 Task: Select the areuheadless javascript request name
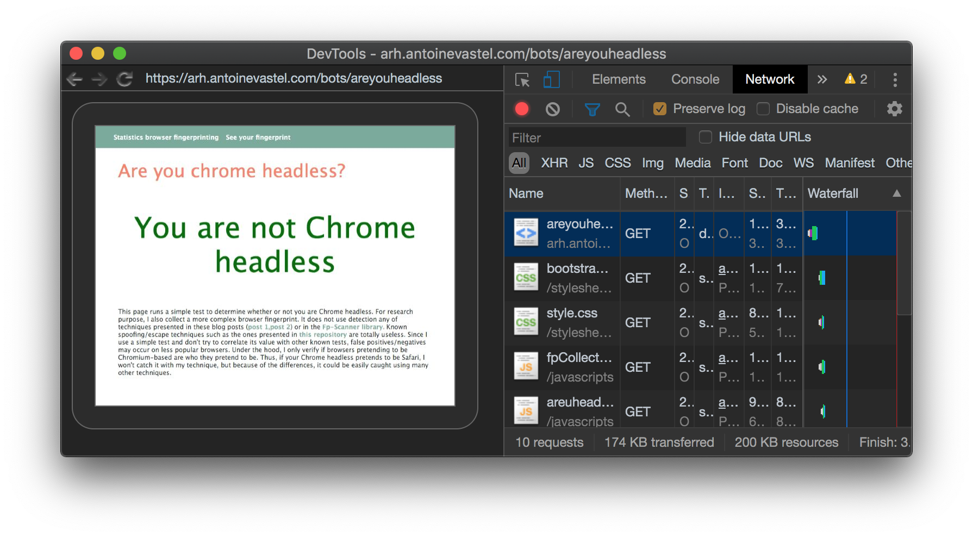(x=581, y=402)
